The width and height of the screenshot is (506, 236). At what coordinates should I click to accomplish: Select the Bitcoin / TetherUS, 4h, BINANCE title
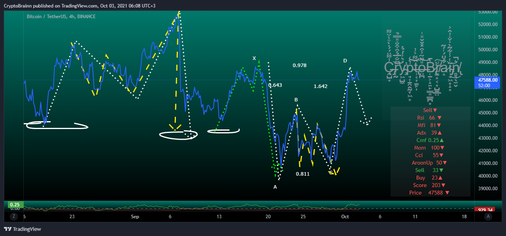[x=61, y=17]
